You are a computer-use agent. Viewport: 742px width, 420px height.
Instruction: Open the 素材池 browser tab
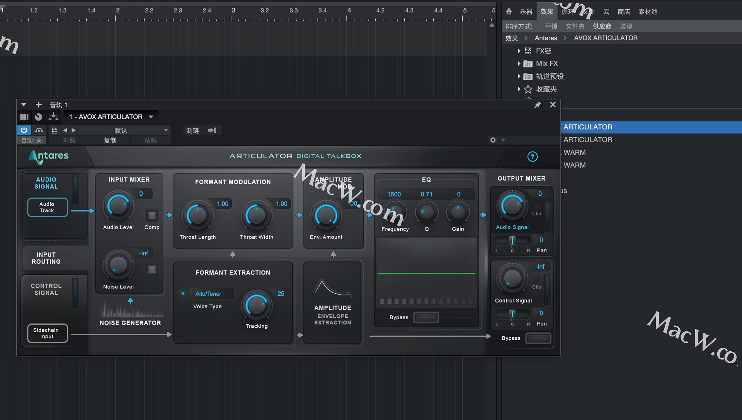tap(648, 12)
